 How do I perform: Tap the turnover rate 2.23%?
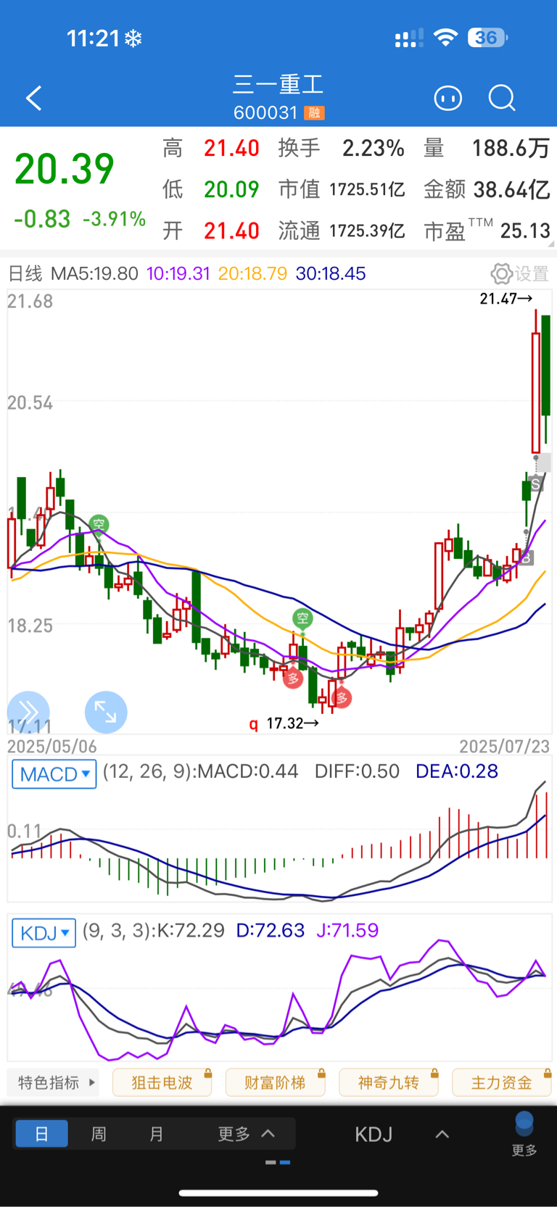pyautogui.click(x=373, y=148)
